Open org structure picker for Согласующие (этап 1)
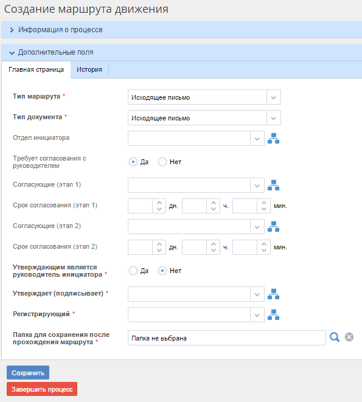Image resolution: width=362 pixels, height=402 pixels. pyautogui.click(x=273, y=185)
